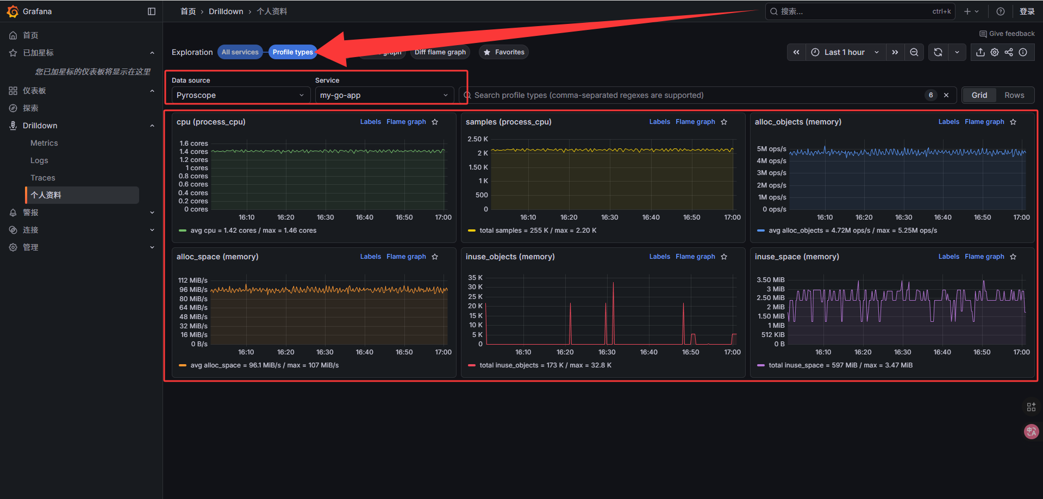This screenshot has height=499, width=1043.
Task: Toggle the sidebar dock icon
Action: (152, 11)
